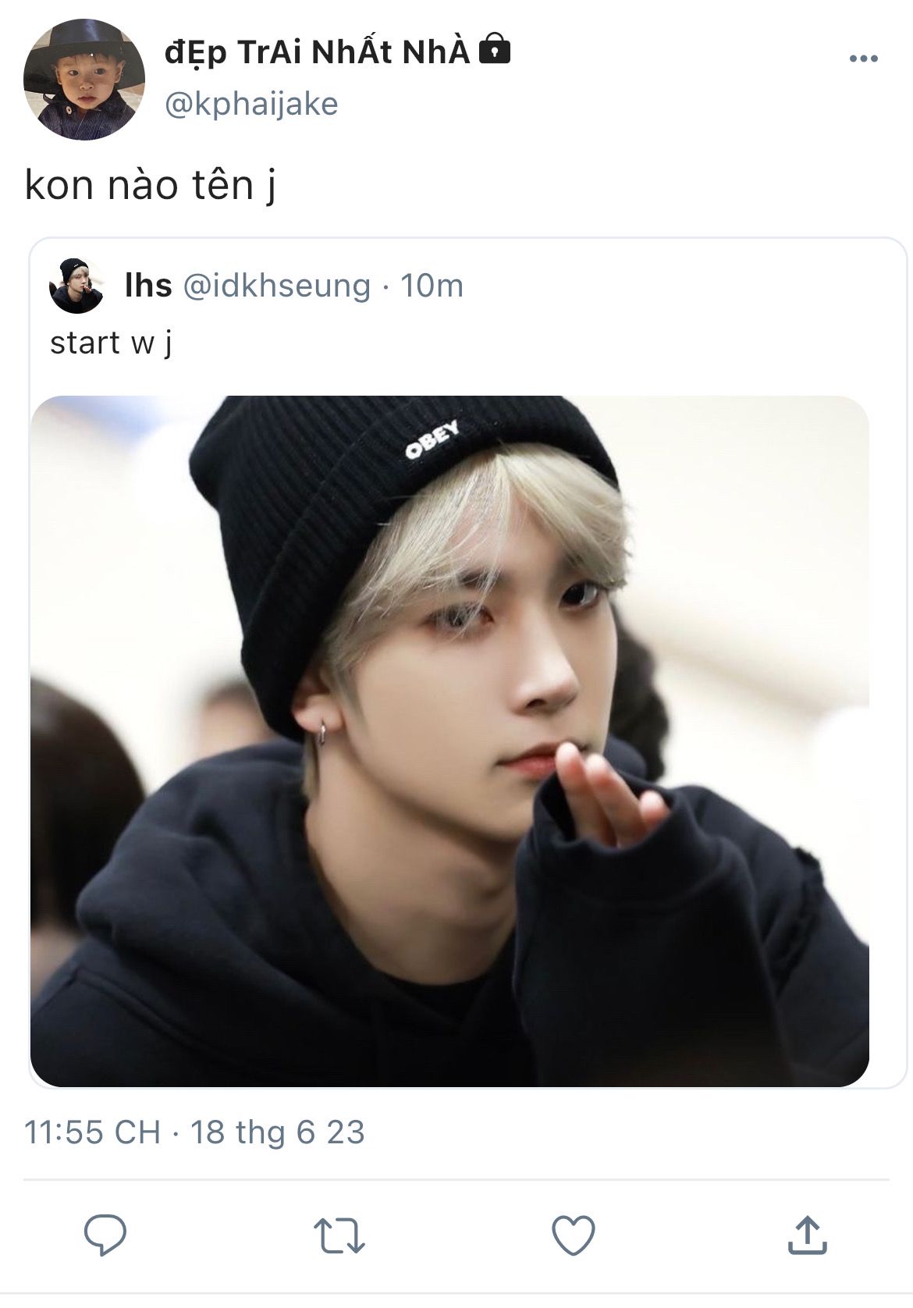Select the tweet text kon nào tên j
Image resolution: width=913 pixels, height=1308 pixels.
[151, 186]
